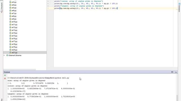Place cursor on the np.cos code line
Viewport: 181px width, 101px height.
pos(86,4)
